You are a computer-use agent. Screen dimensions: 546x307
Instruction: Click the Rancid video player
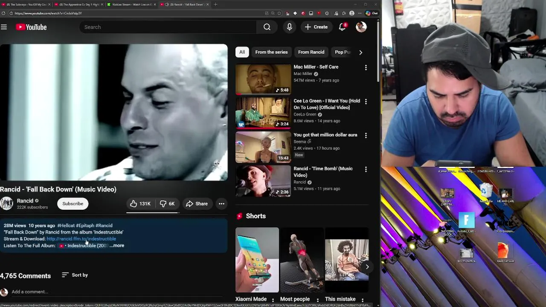114,113
